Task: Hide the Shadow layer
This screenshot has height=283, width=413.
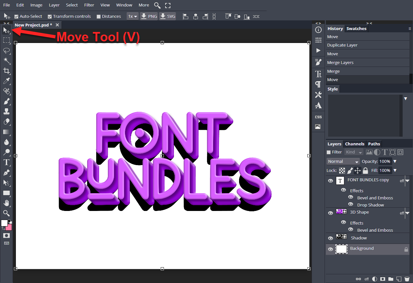Action: click(x=330, y=238)
